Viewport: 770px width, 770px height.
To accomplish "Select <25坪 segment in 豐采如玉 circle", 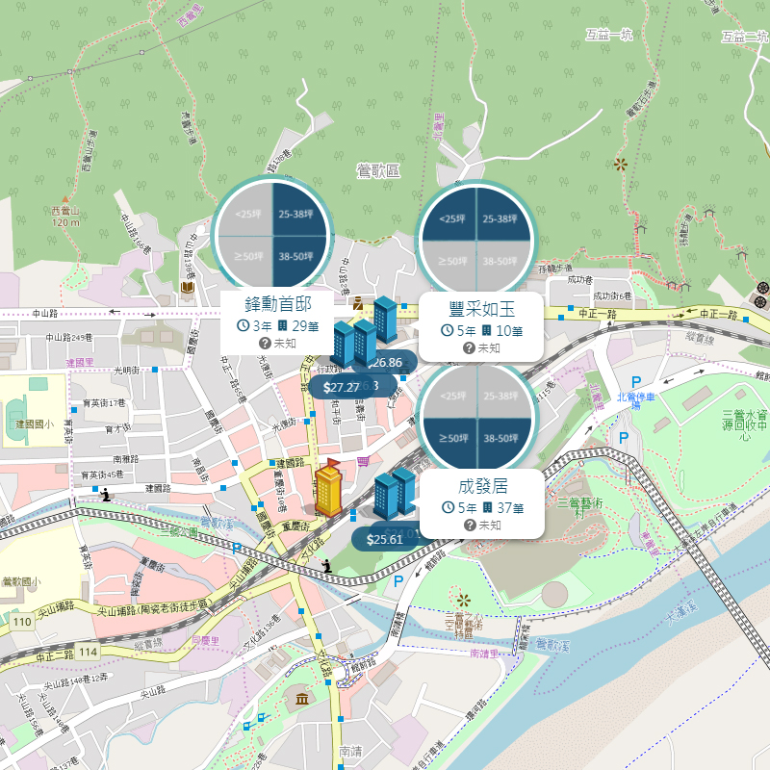I will click(449, 215).
